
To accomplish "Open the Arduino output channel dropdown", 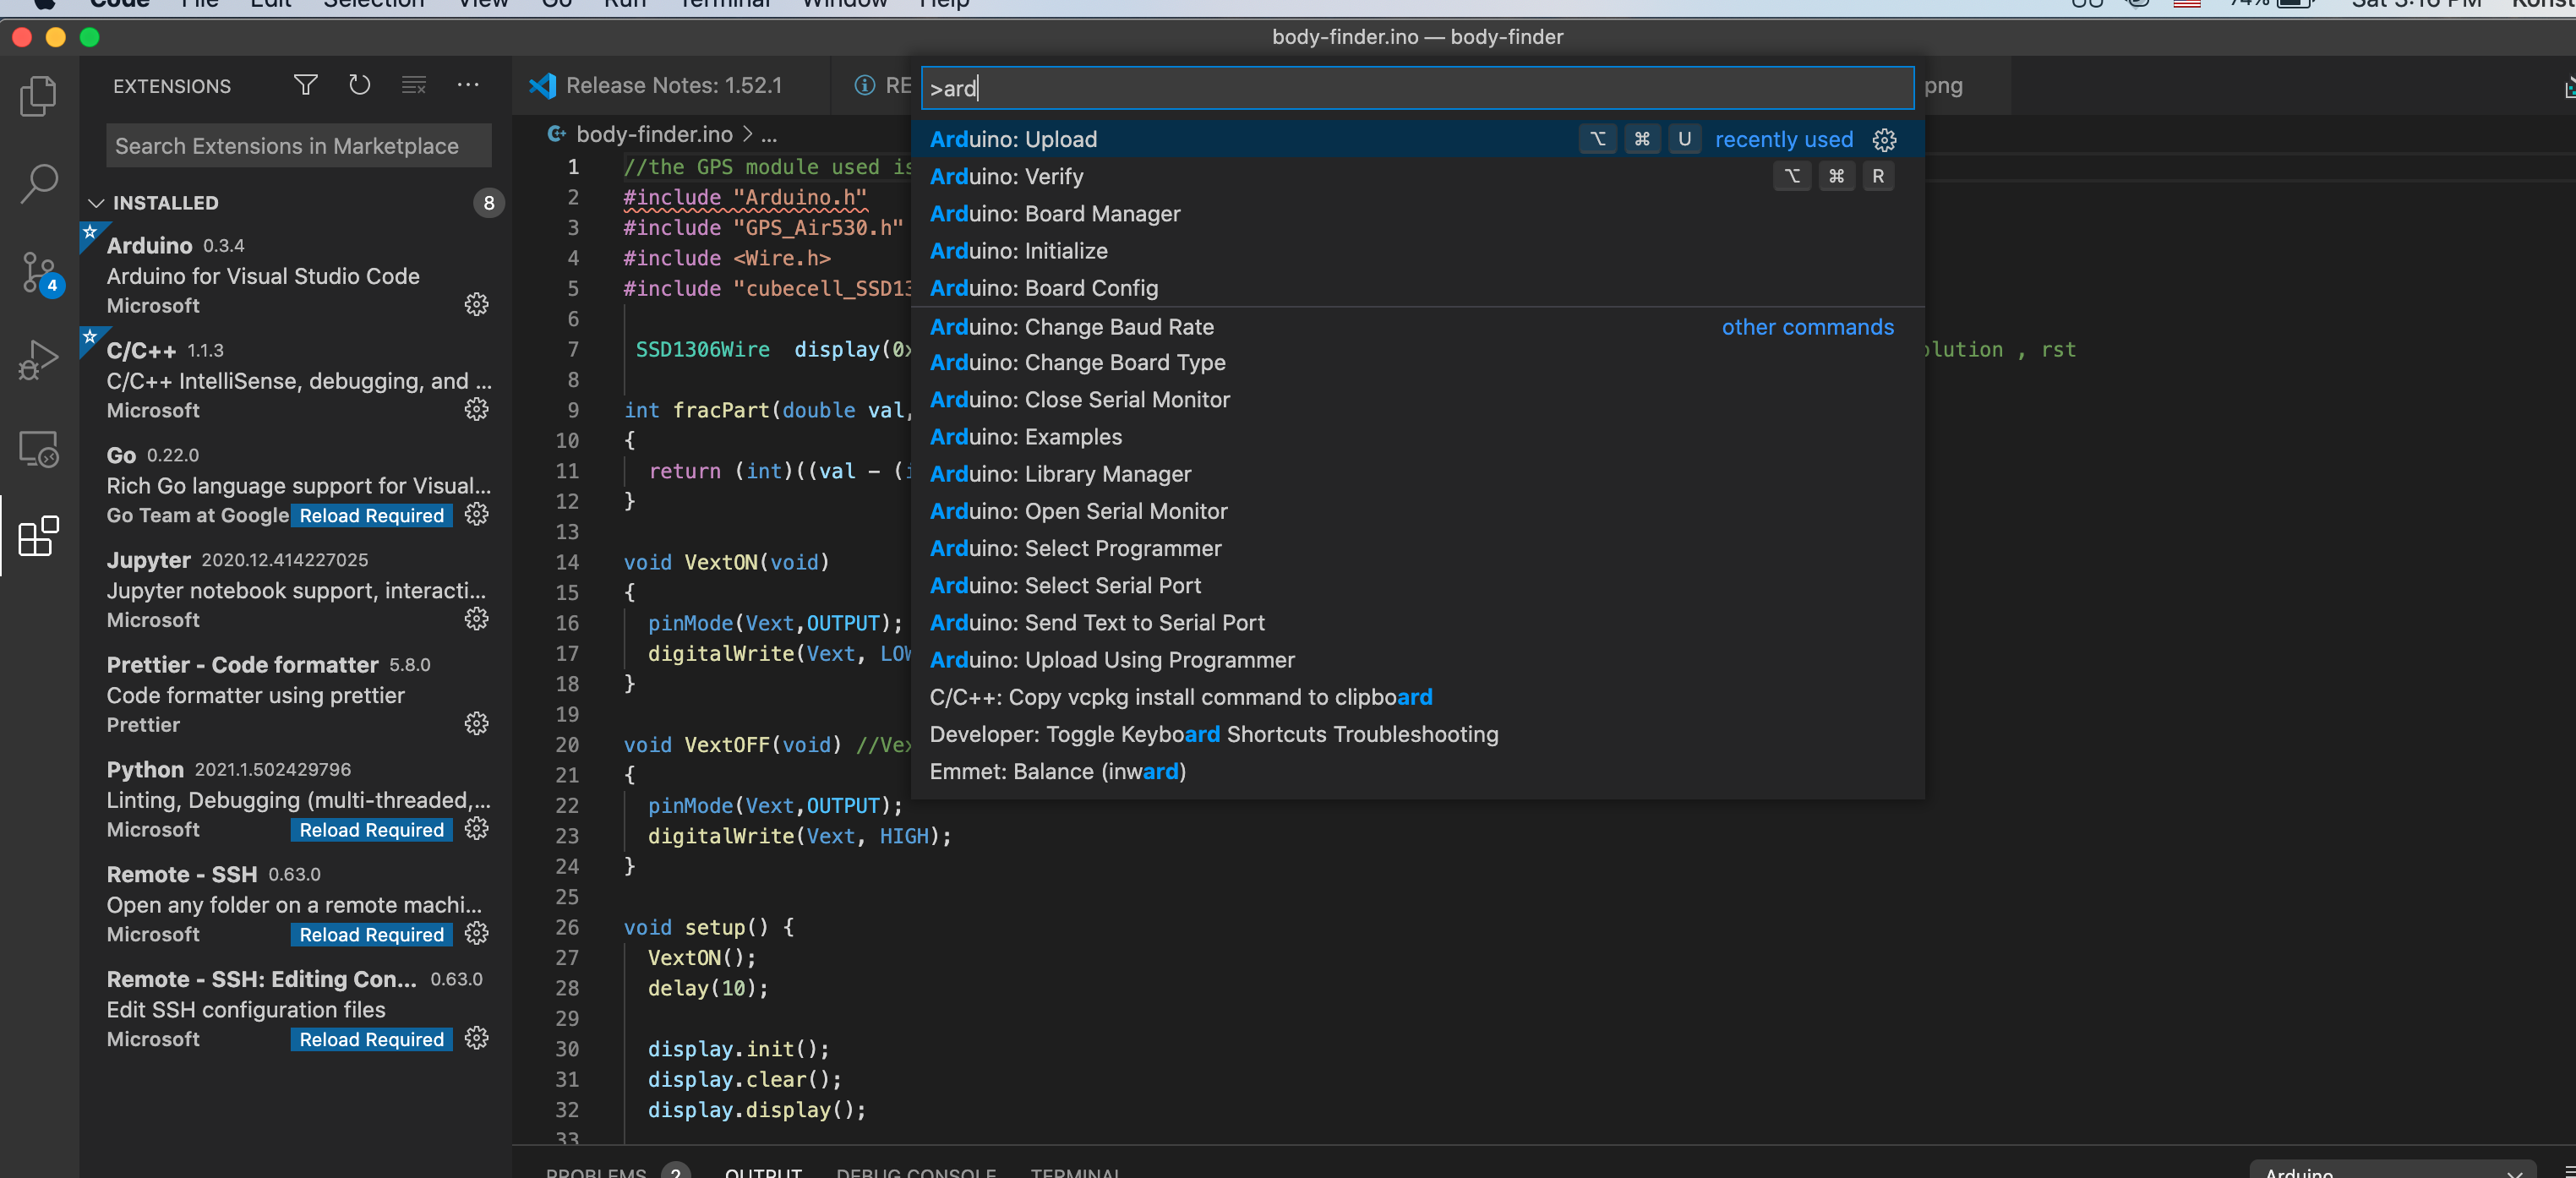I will pyautogui.click(x=2391, y=1170).
